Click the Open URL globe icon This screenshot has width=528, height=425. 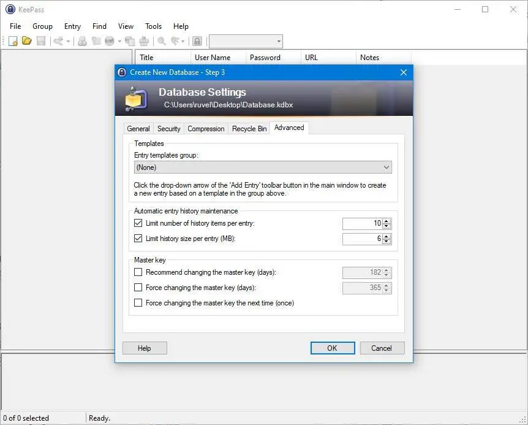point(110,41)
